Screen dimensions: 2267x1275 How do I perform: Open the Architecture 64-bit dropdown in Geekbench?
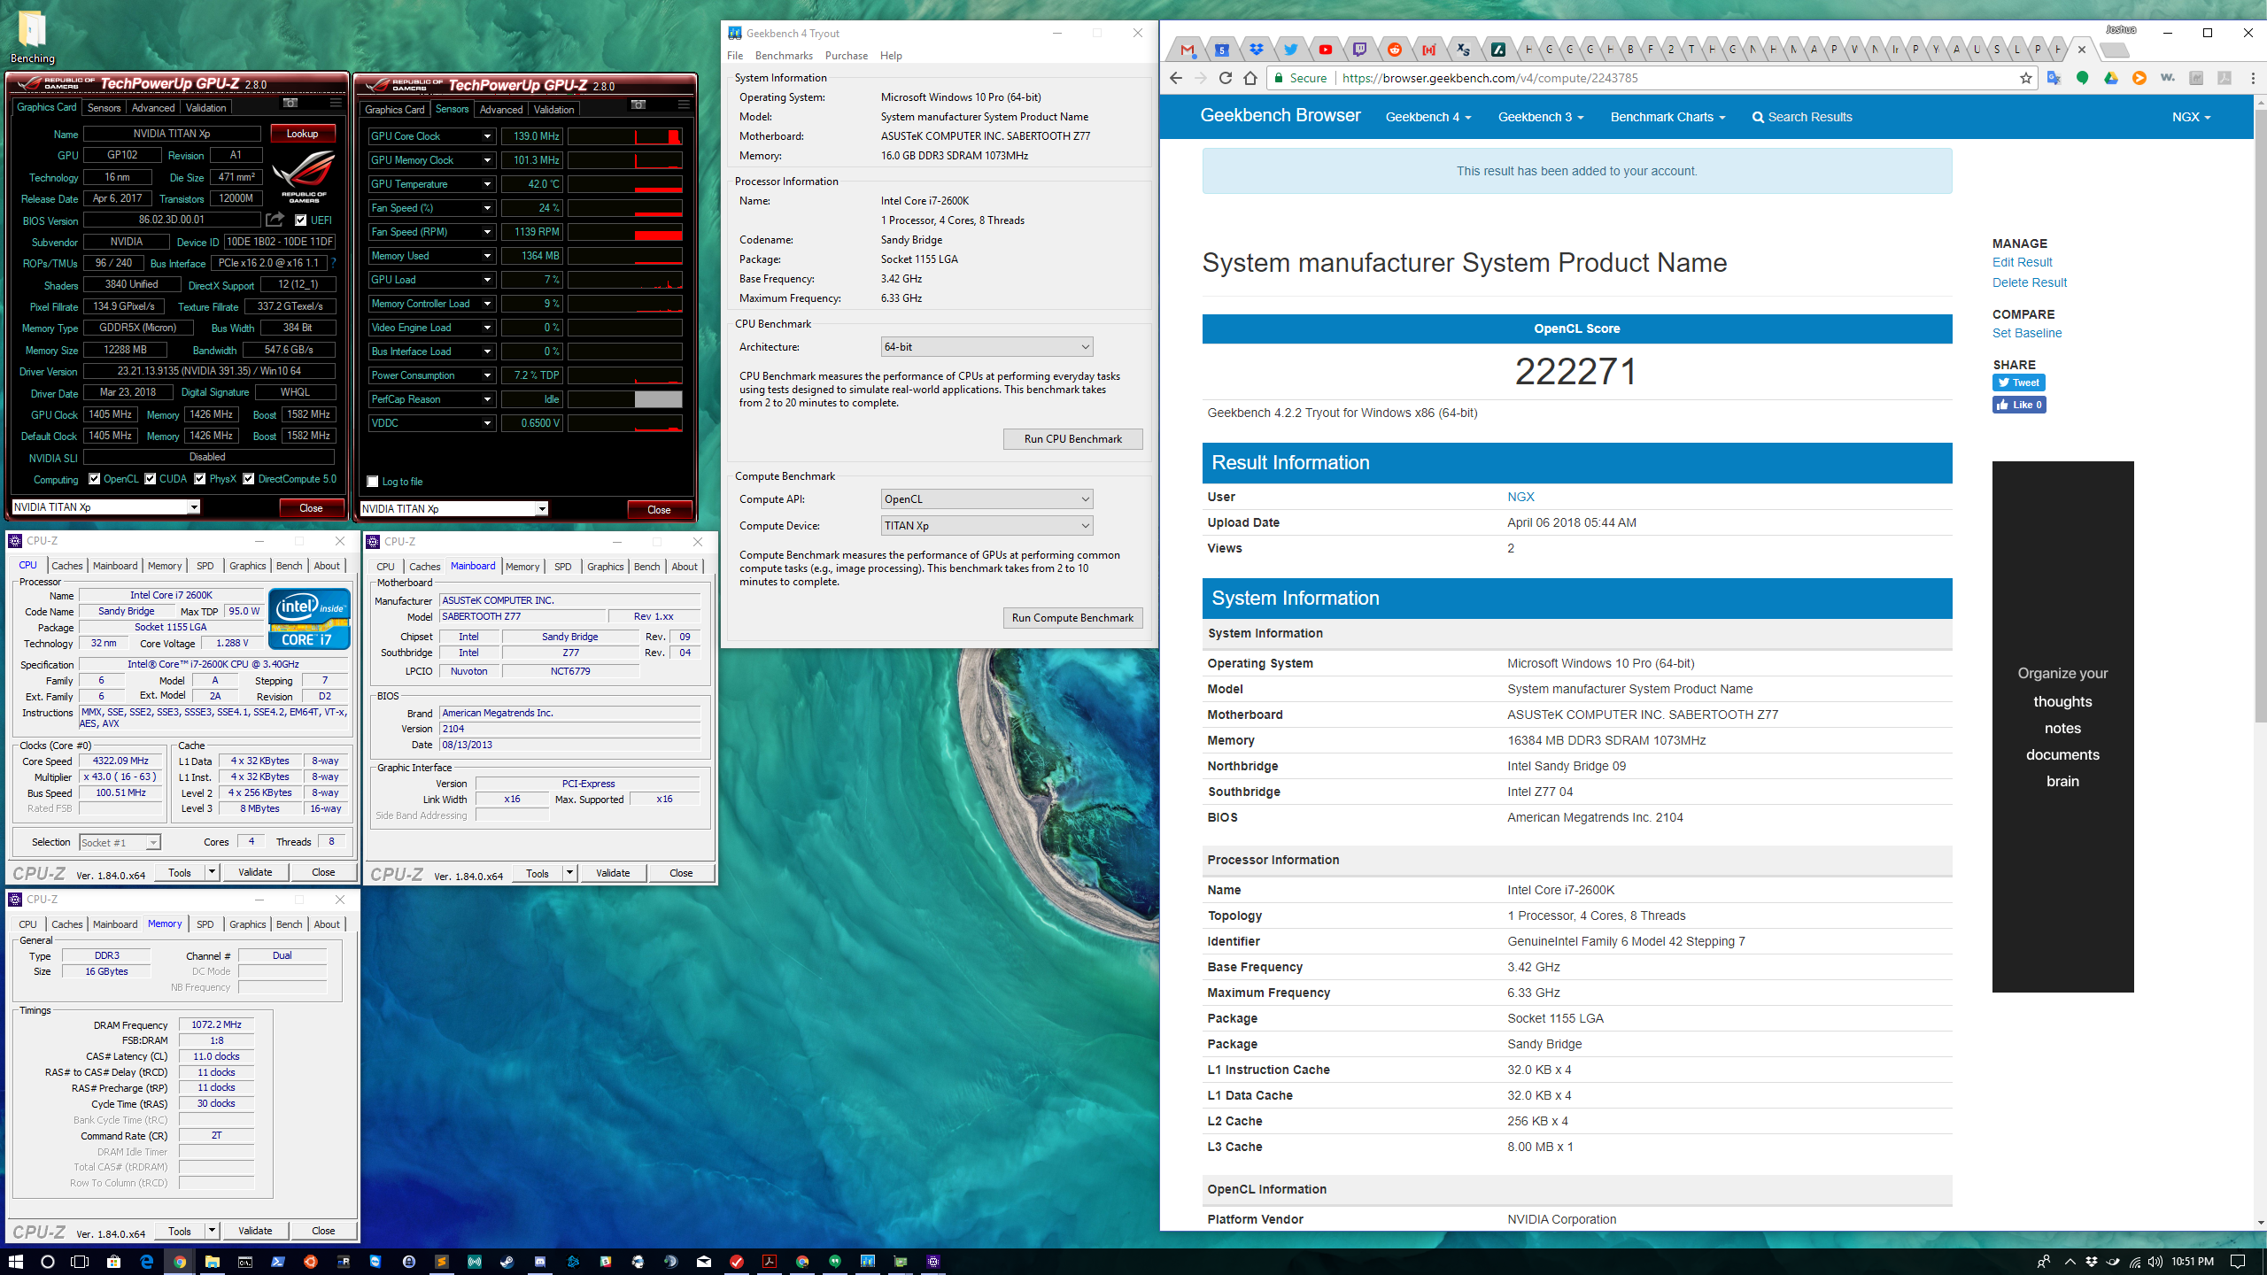tap(986, 347)
